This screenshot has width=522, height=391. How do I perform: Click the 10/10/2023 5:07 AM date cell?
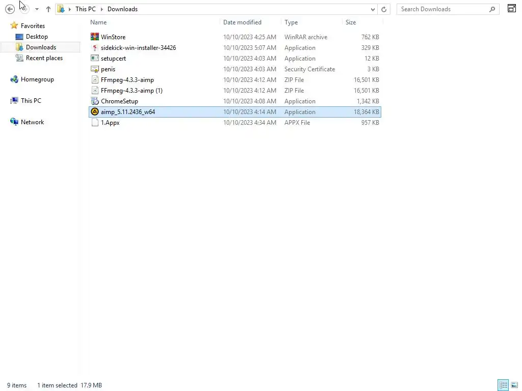point(250,47)
